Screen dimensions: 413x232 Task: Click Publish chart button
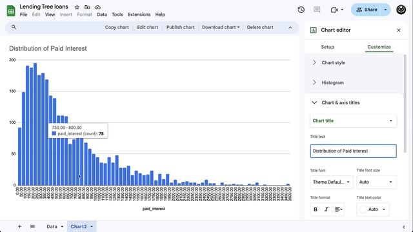click(181, 27)
